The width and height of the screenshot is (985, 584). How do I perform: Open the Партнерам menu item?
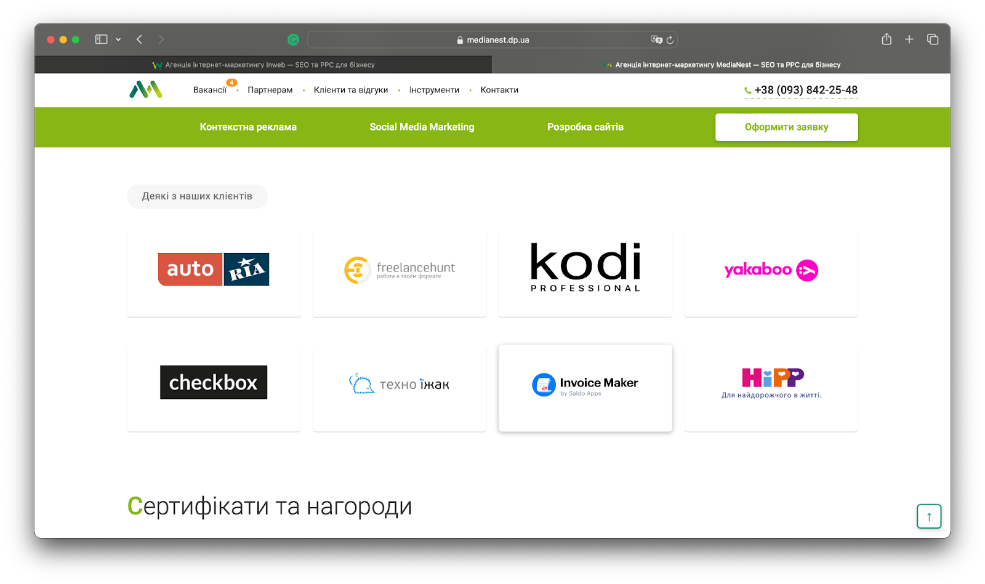(x=270, y=90)
